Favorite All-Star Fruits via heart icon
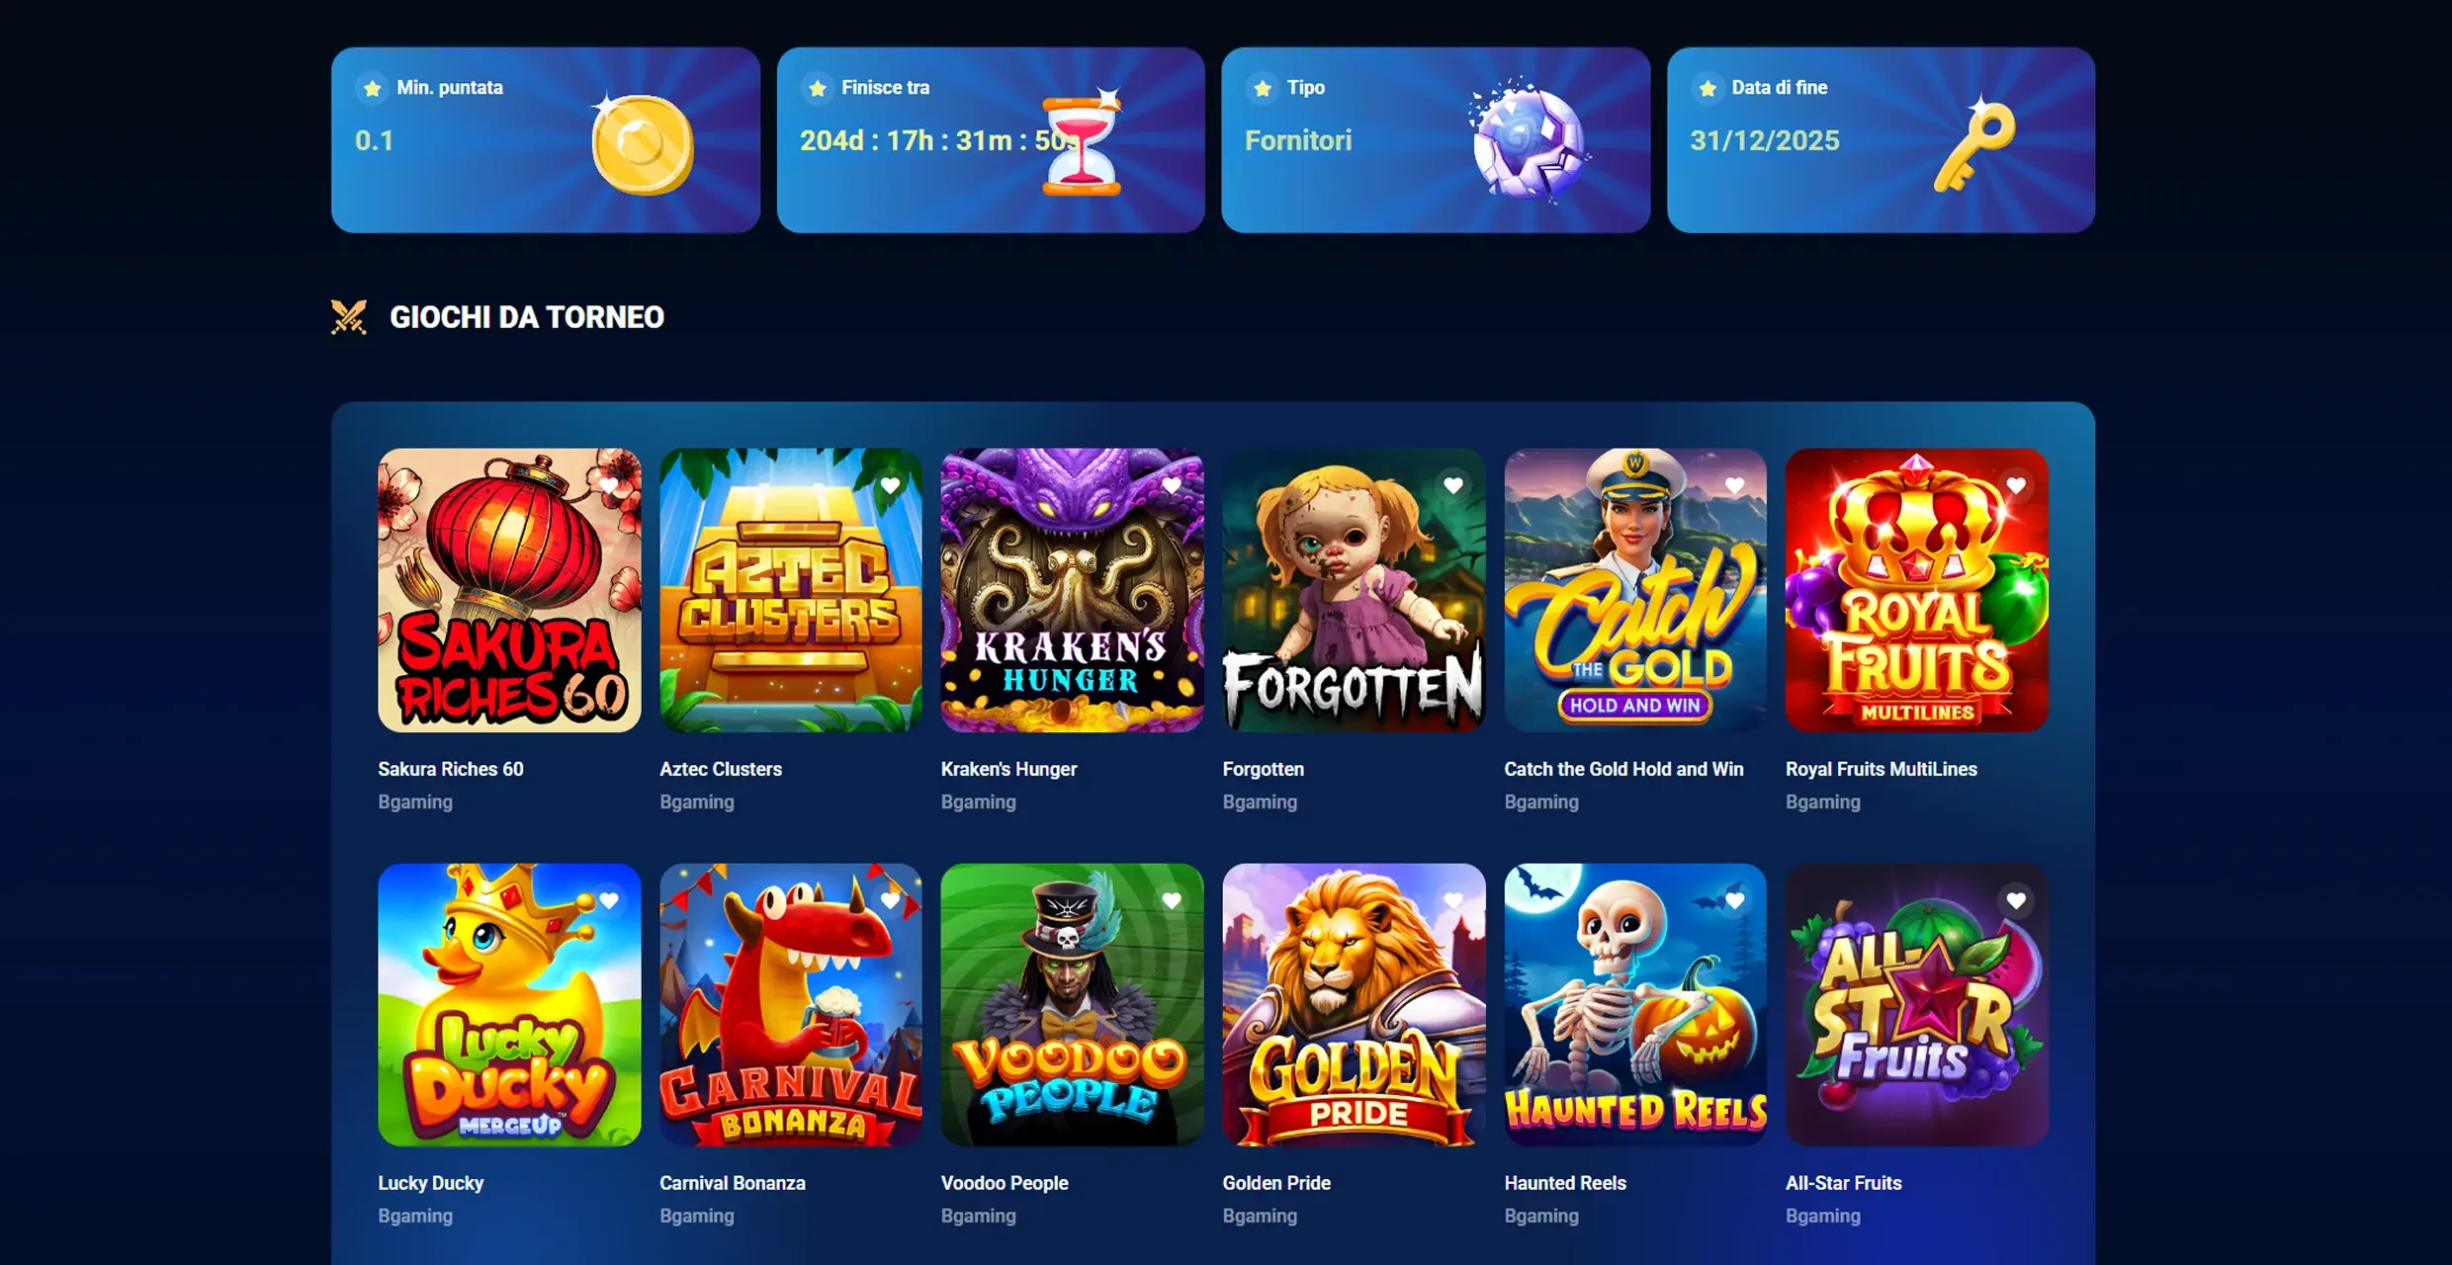This screenshot has width=2452, height=1265. tap(2016, 900)
